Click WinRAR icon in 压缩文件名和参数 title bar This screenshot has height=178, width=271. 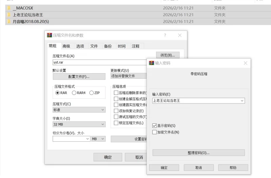[x=49, y=35]
